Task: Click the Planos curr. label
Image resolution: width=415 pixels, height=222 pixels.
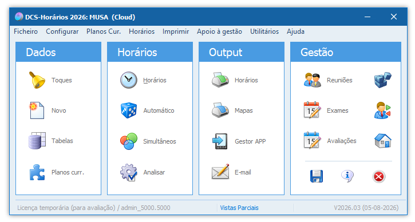Action: pyautogui.click(x=68, y=172)
